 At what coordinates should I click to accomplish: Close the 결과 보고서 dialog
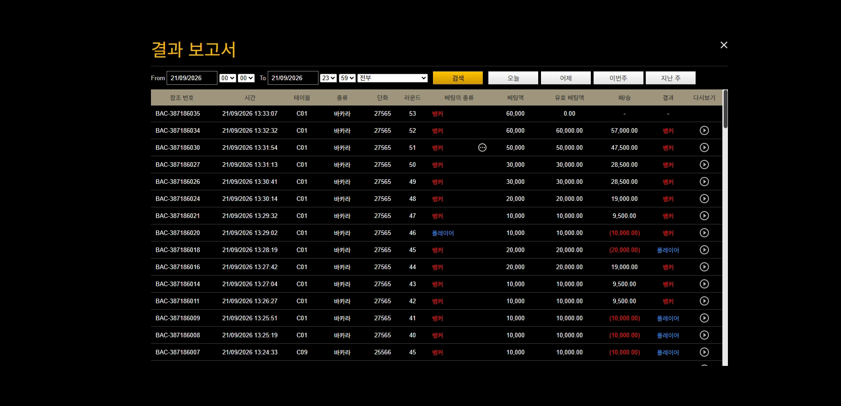724,45
